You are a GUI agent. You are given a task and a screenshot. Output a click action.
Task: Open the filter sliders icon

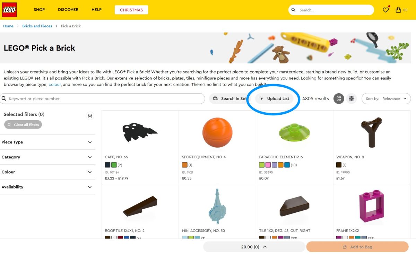[x=90, y=116]
